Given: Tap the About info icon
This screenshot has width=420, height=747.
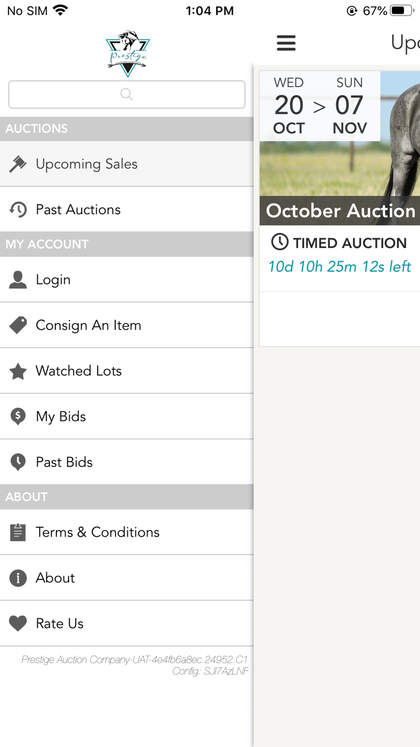Looking at the screenshot, I should point(18,578).
